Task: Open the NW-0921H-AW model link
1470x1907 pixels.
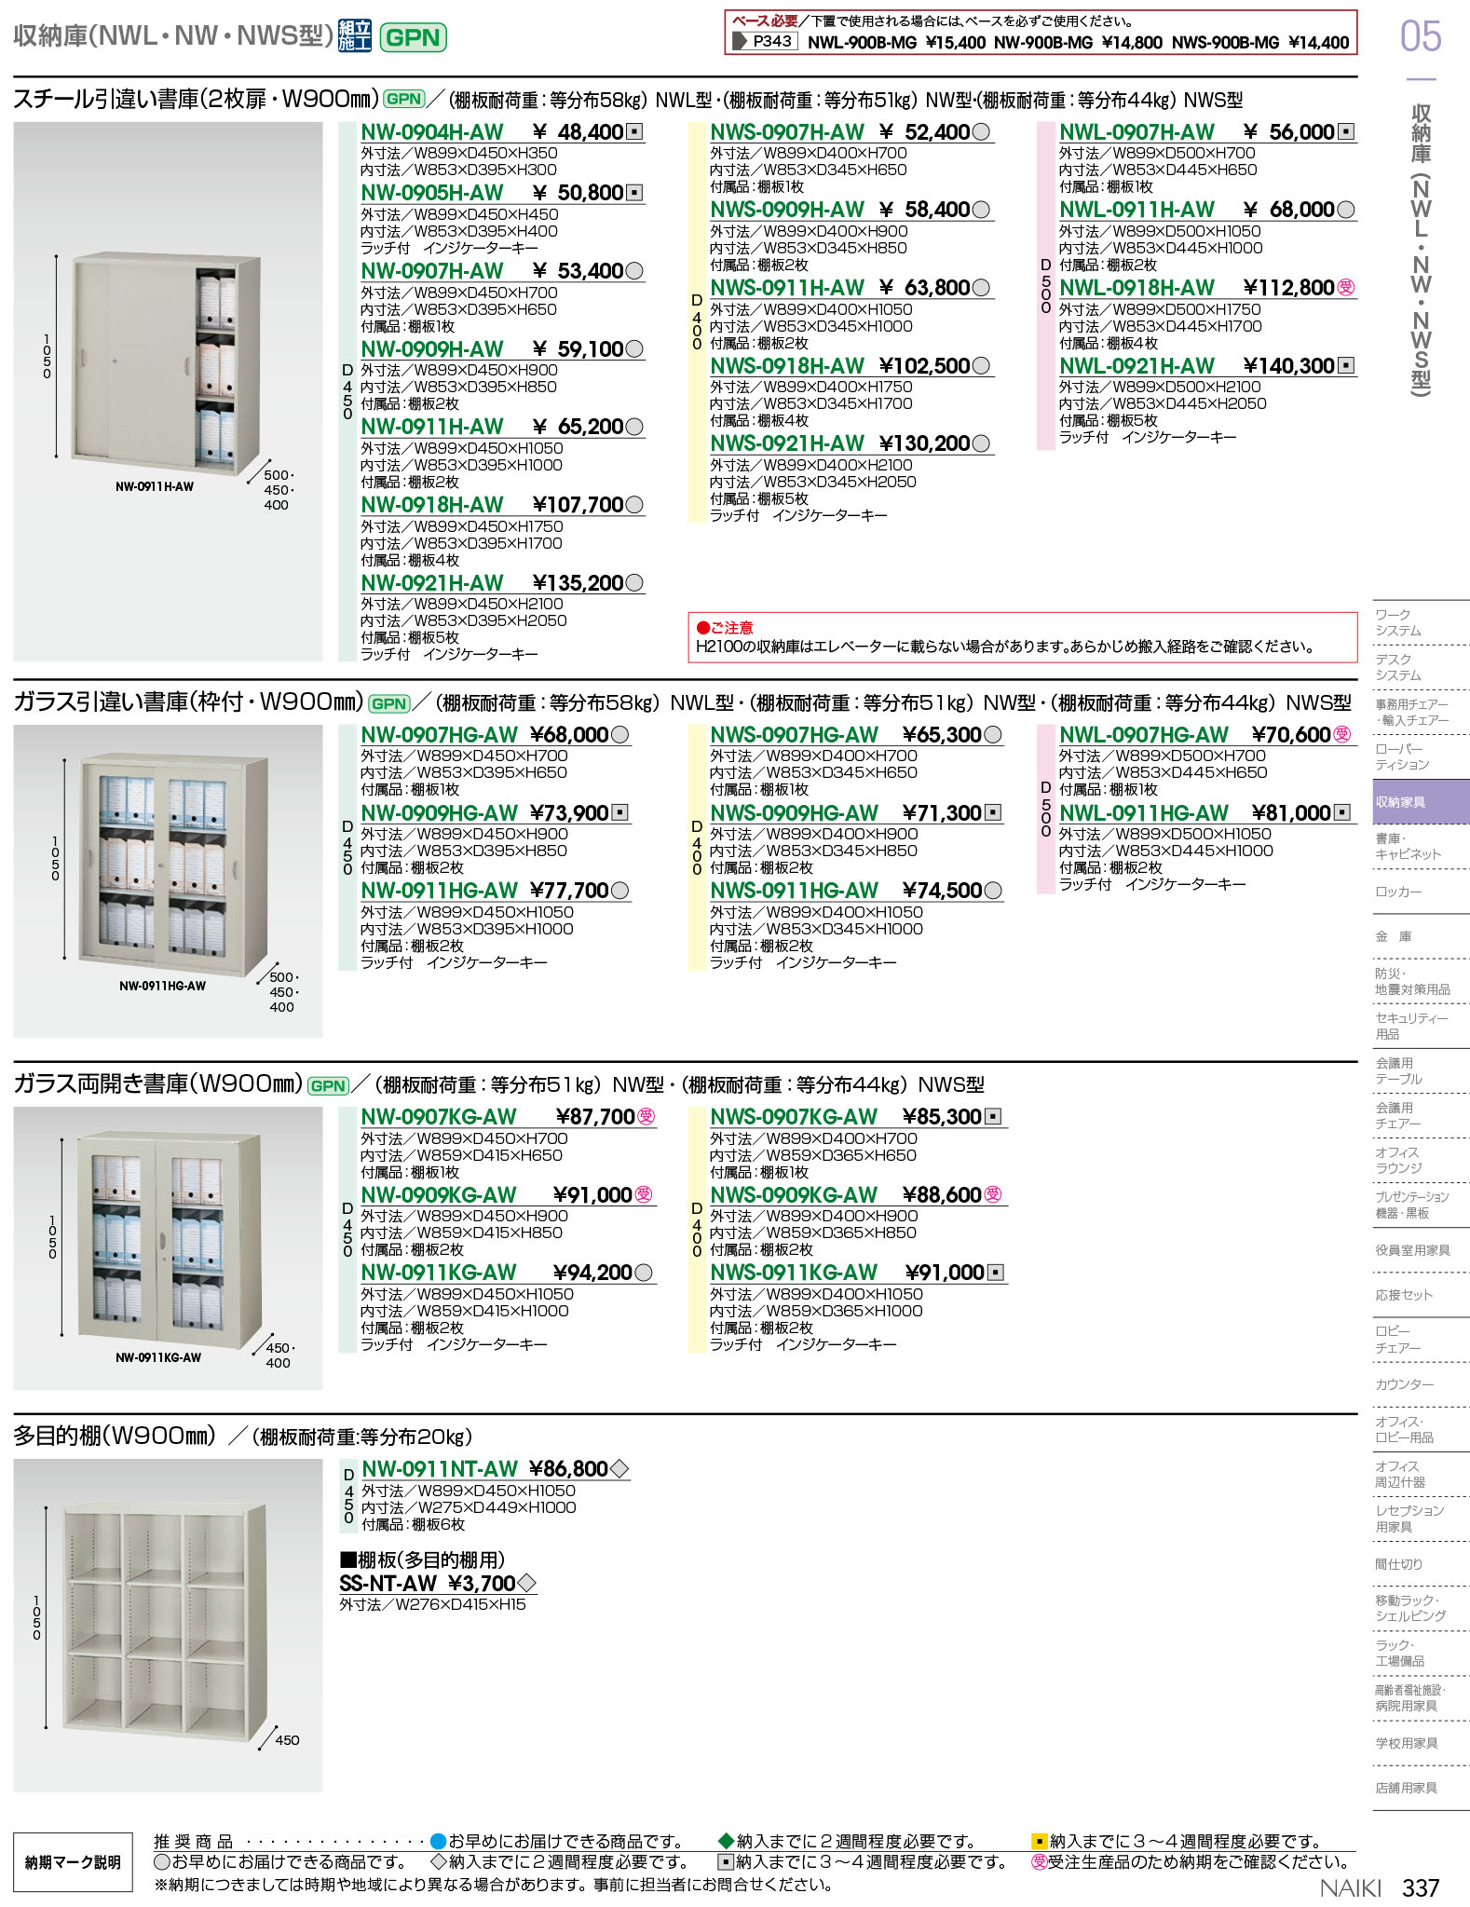Action: [x=432, y=583]
